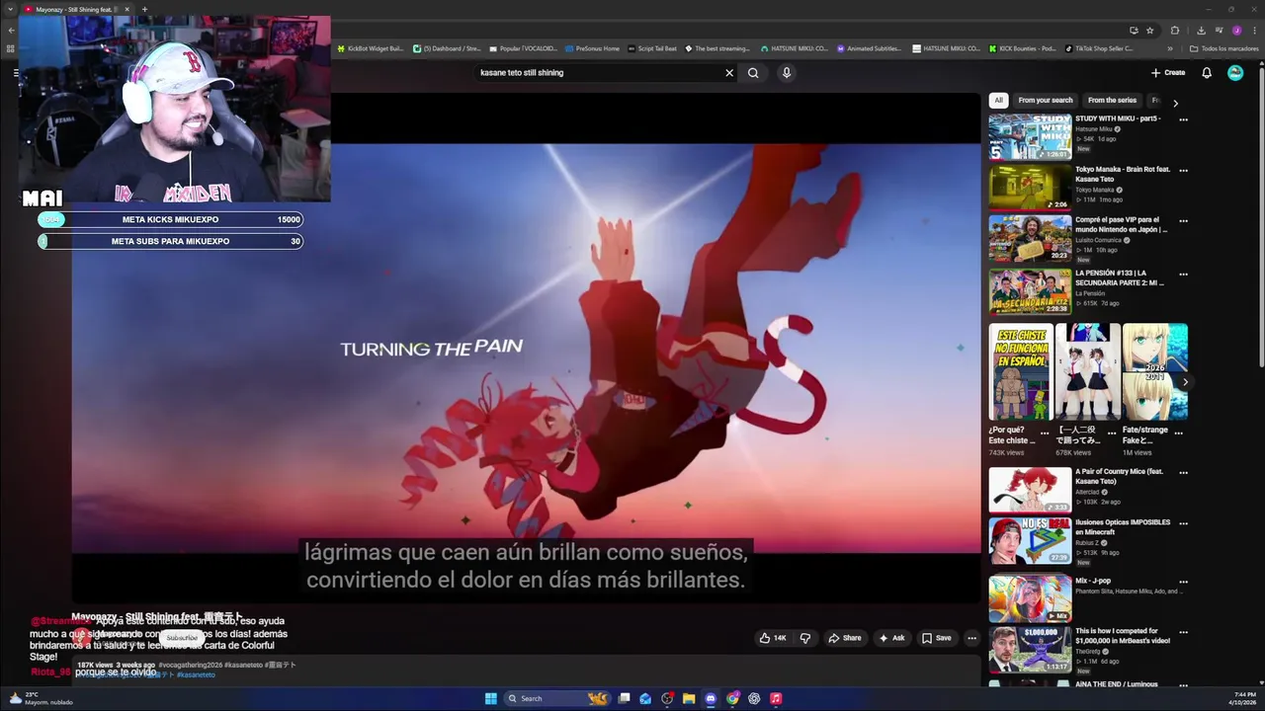The height and width of the screenshot is (711, 1265).
Task: Open Ilusiones Opticas IMPOSIBLES en Minecraft video
Action: tap(1030, 540)
